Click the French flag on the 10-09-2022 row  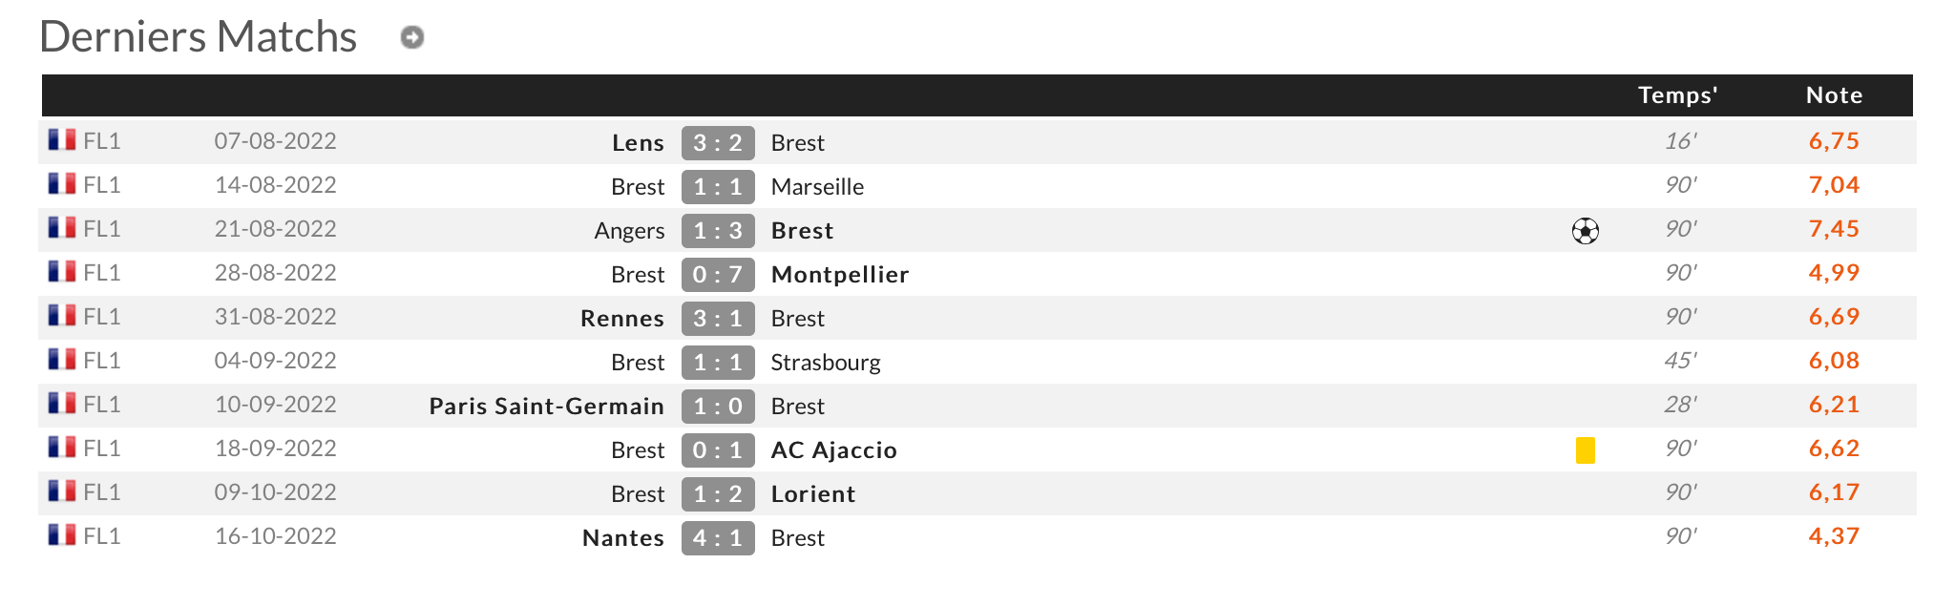[62, 404]
